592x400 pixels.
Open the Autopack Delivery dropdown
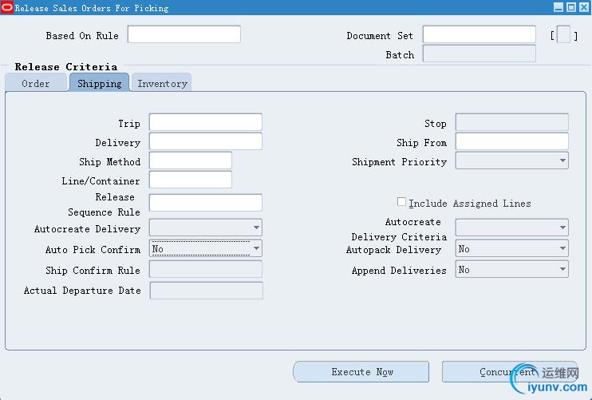point(512,248)
